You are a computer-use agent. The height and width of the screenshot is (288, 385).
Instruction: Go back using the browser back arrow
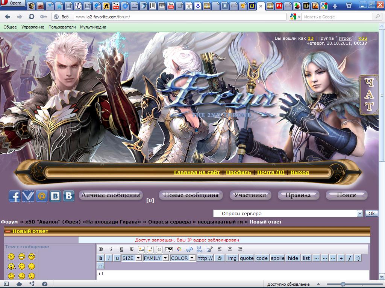8,16
